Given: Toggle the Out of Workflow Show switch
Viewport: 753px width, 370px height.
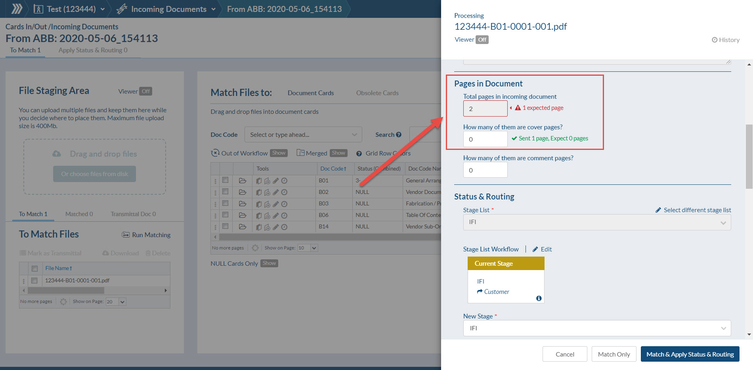Looking at the screenshot, I should (279, 153).
